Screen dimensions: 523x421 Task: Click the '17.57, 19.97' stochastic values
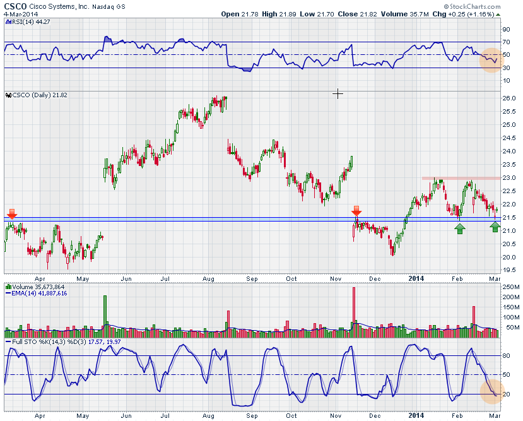[104, 342]
